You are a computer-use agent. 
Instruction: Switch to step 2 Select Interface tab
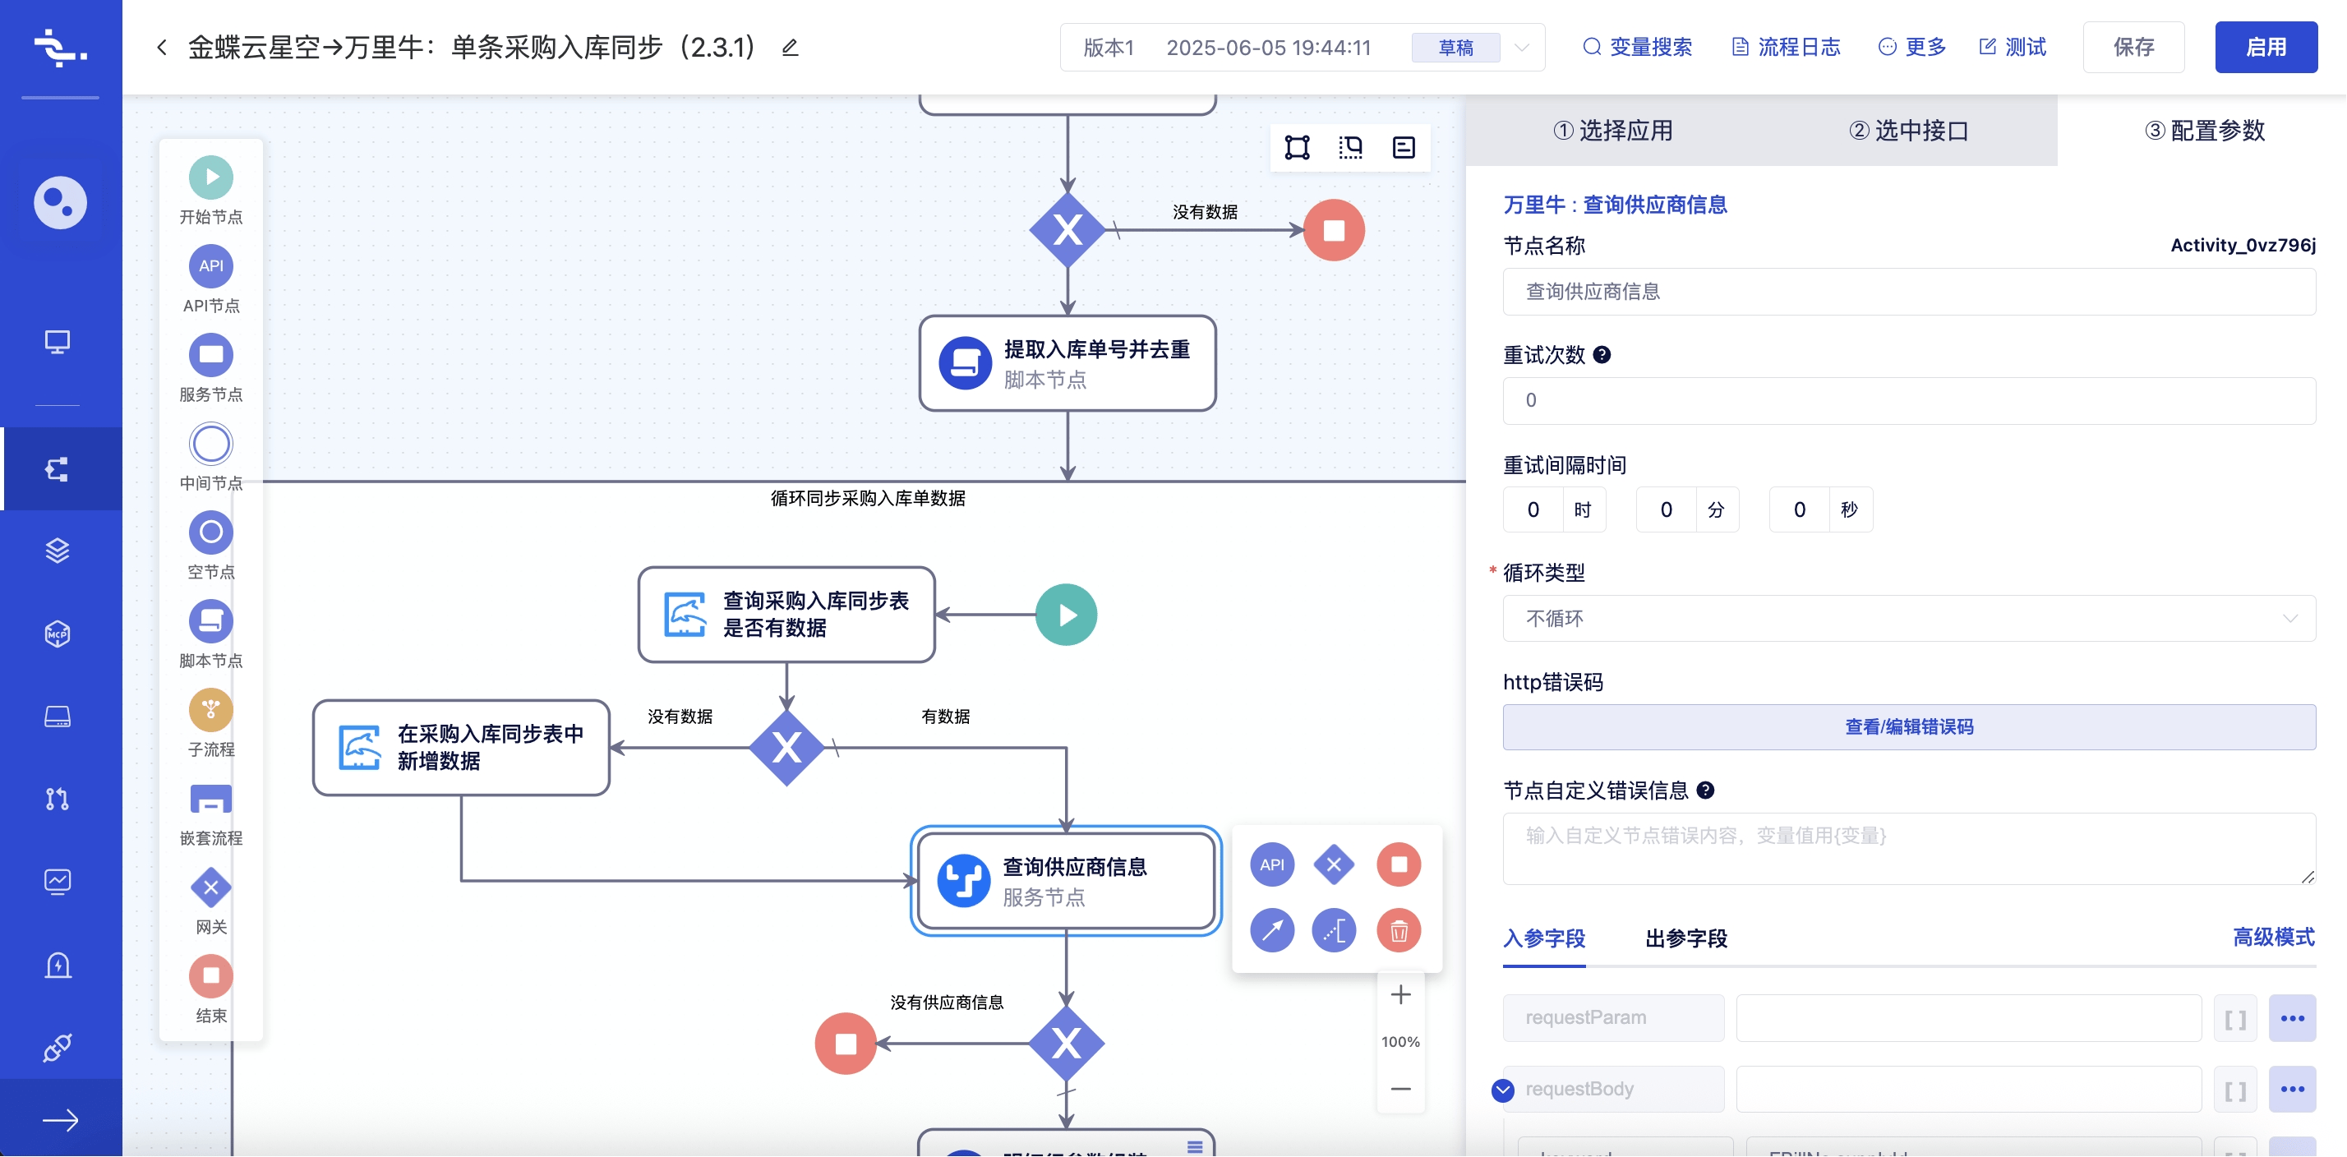(1909, 131)
